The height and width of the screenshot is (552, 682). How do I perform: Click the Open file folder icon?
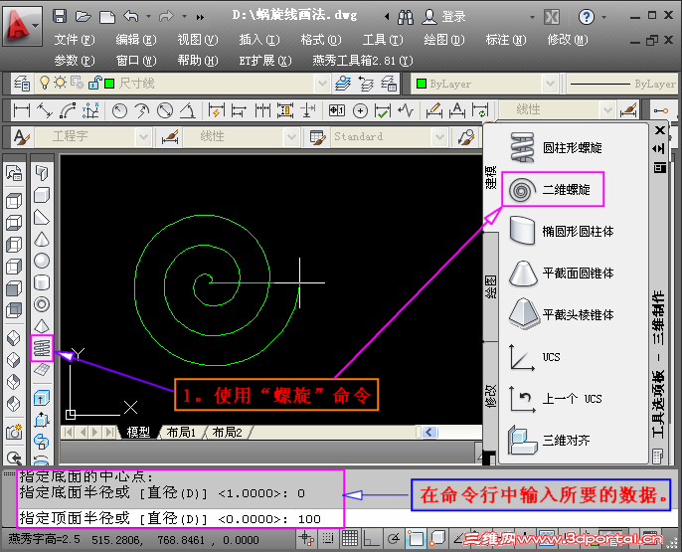(x=83, y=17)
